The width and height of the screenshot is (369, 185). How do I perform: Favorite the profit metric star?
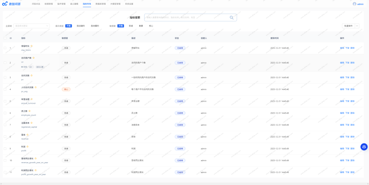(x=28, y=146)
